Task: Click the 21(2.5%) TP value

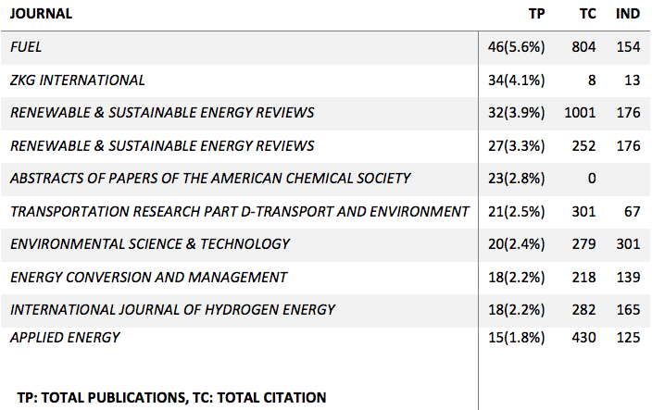Action: [x=516, y=211]
